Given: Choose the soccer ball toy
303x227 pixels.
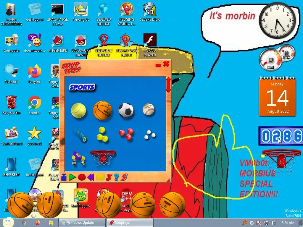Looking at the screenshot, I should pos(126,110).
